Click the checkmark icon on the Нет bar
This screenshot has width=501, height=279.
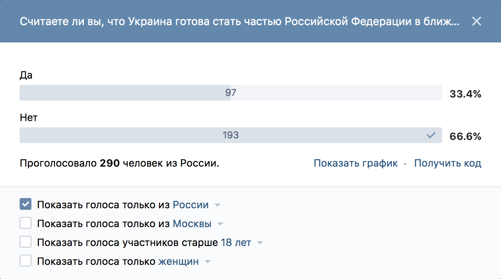pos(431,135)
